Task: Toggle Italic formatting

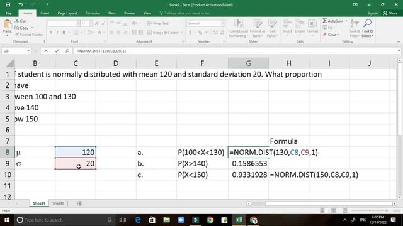Action: pyautogui.click(x=57, y=32)
